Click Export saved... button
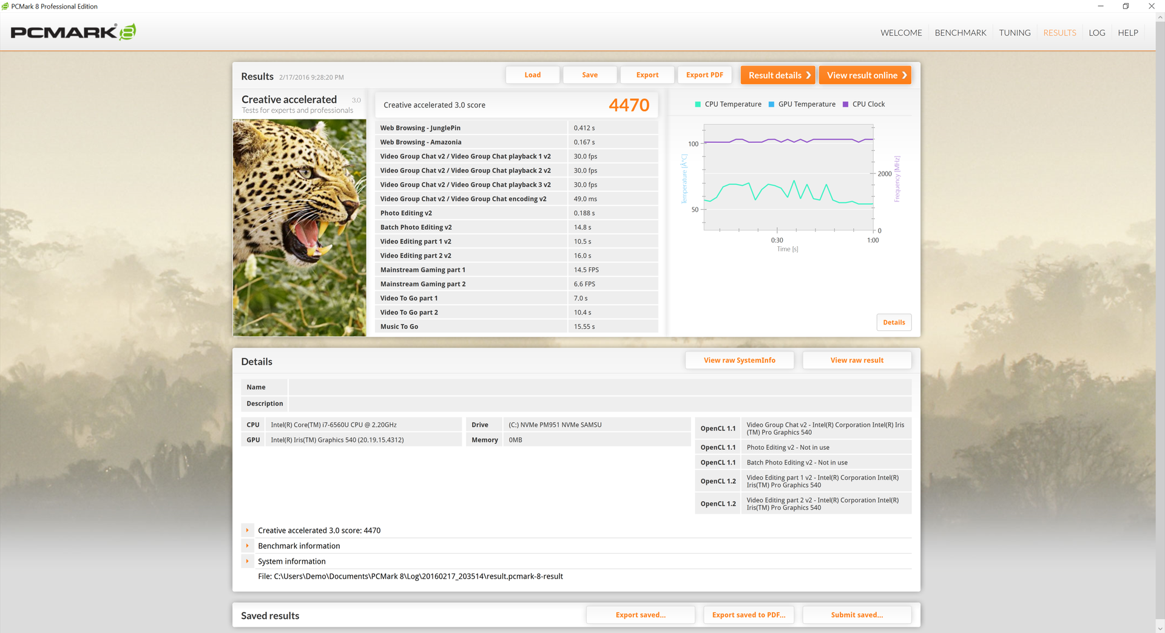1165x633 pixels. [x=640, y=615]
